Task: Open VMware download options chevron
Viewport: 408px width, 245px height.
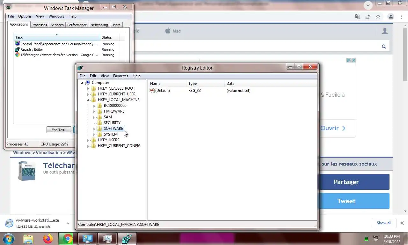Action: 68,223
